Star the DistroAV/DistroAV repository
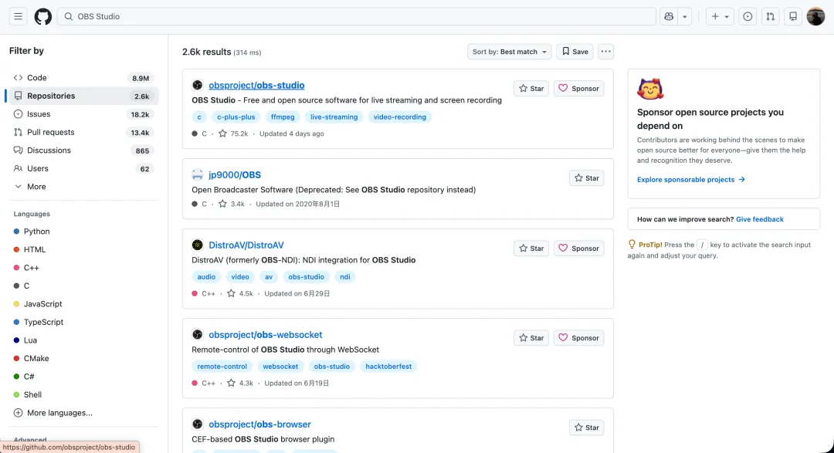 pos(531,248)
